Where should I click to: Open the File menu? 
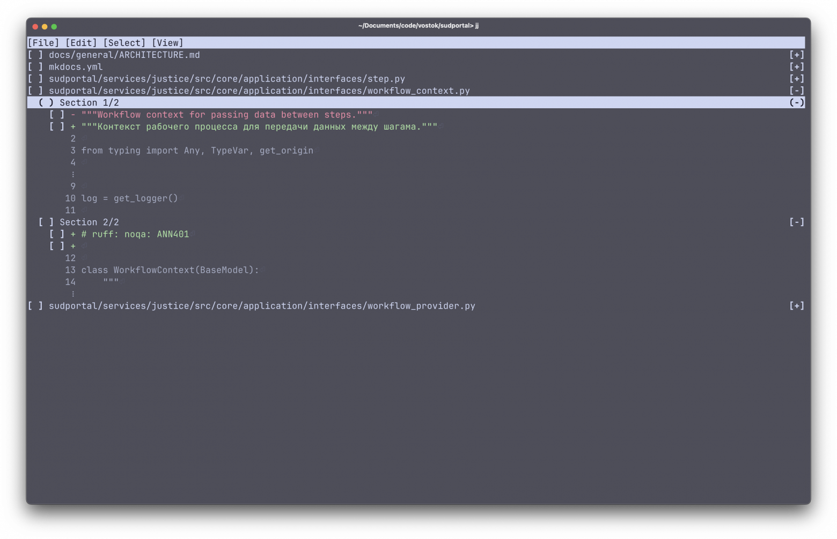pyautogui.click(x=43, y=43)
